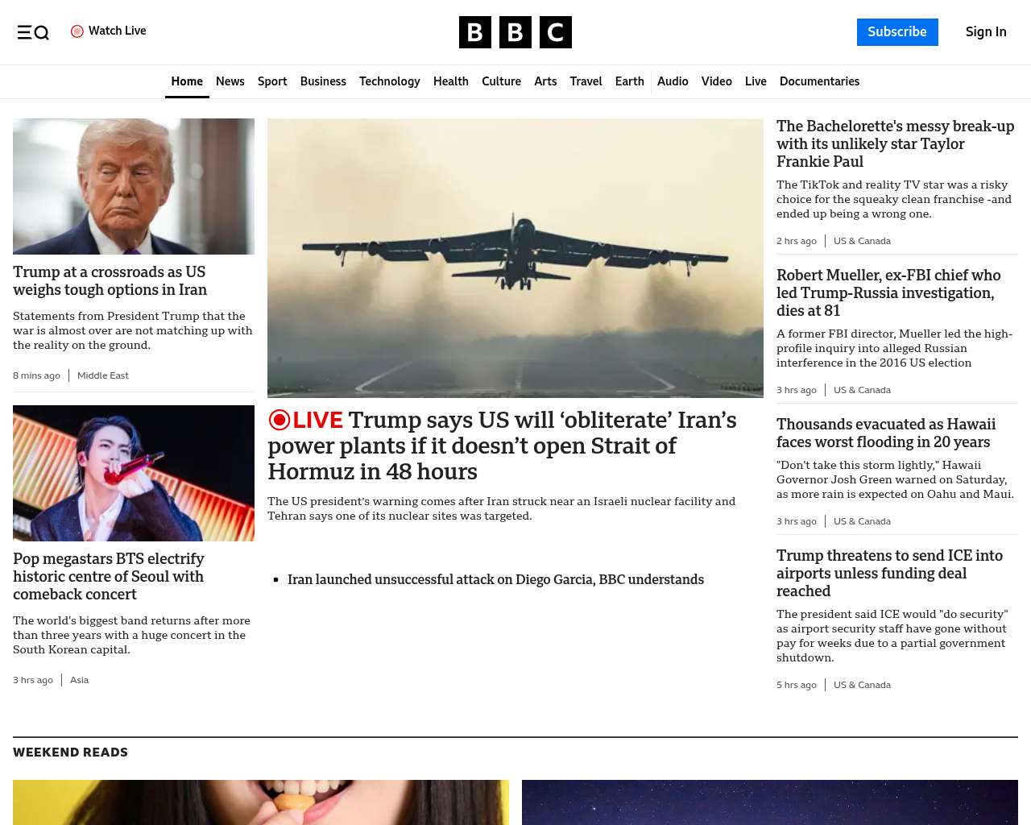1031x825 pixels.
Task: Click Sign In
Action: coord(986,32)
